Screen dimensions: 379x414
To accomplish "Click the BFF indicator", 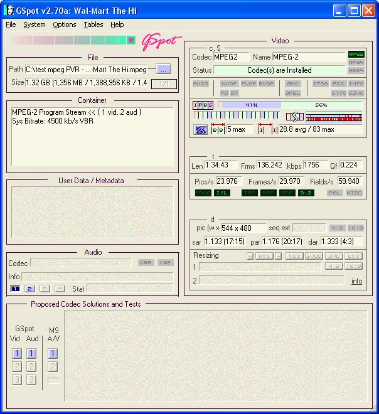I will coord(269,193).
